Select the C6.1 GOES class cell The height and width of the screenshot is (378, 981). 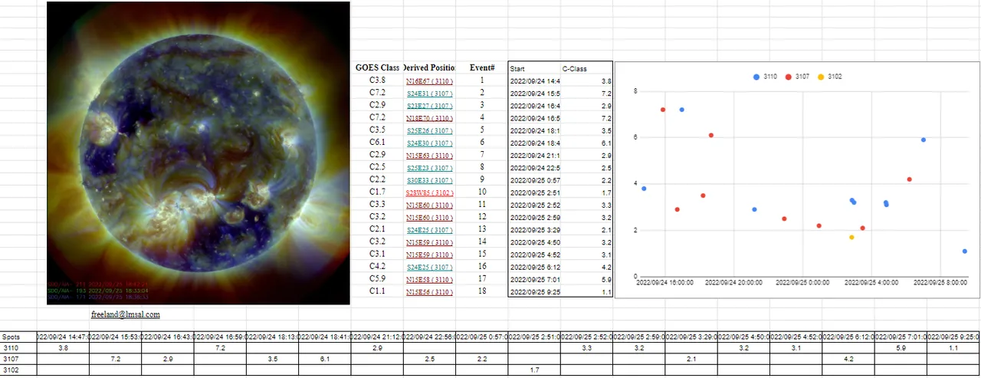pos(377,143)
